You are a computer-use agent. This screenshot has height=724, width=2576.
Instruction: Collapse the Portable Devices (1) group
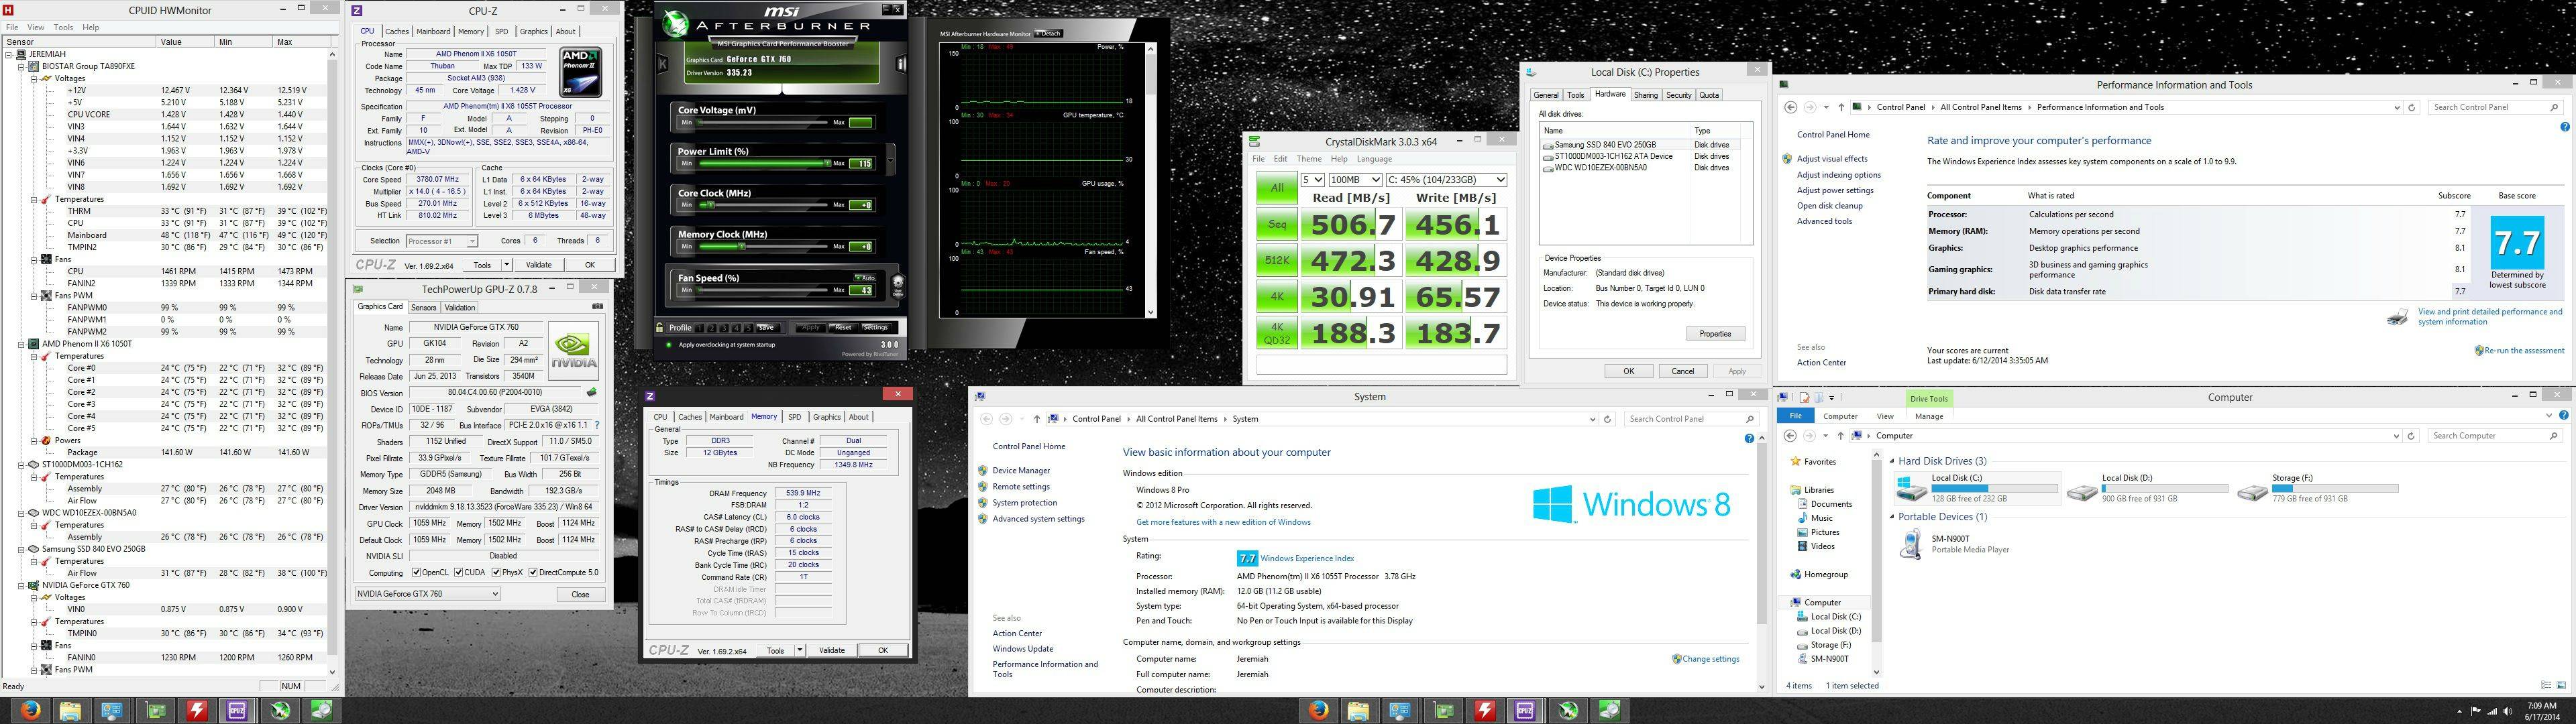click(1892, 517)
